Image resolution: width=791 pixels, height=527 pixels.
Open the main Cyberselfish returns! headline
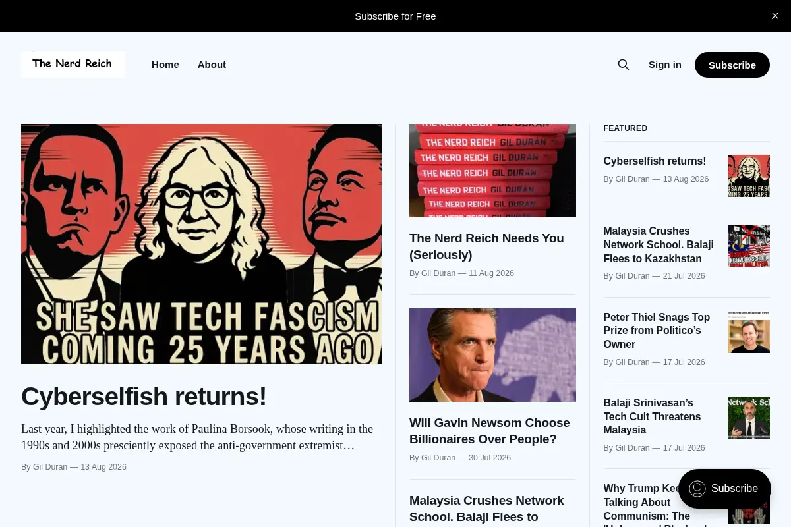(x=144, y=397)
